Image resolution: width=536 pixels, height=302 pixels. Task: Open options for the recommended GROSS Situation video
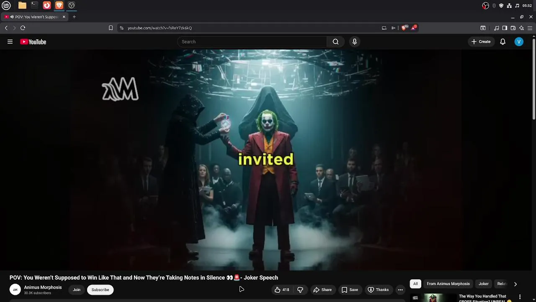[521, 297]
